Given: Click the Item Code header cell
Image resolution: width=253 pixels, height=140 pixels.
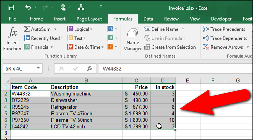Looking at the screenshot, I should 30,87.
